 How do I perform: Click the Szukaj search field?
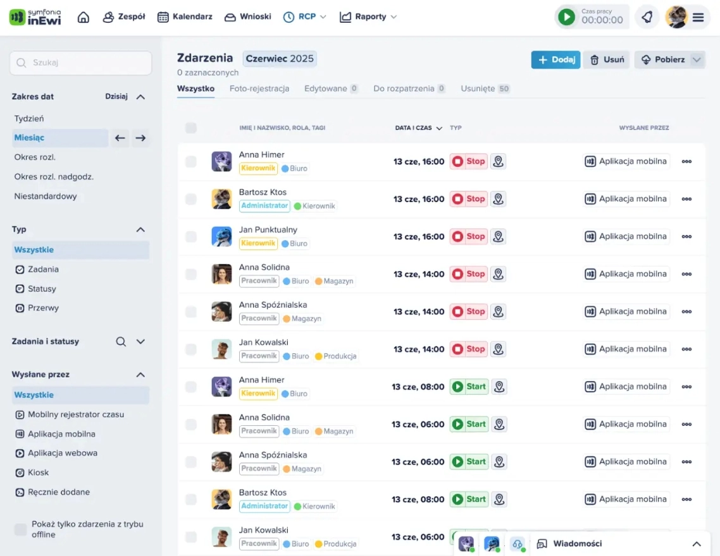(81, 63)
